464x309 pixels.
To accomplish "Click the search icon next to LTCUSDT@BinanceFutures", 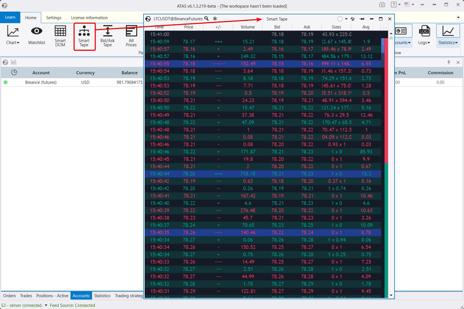I will (206, 19).
